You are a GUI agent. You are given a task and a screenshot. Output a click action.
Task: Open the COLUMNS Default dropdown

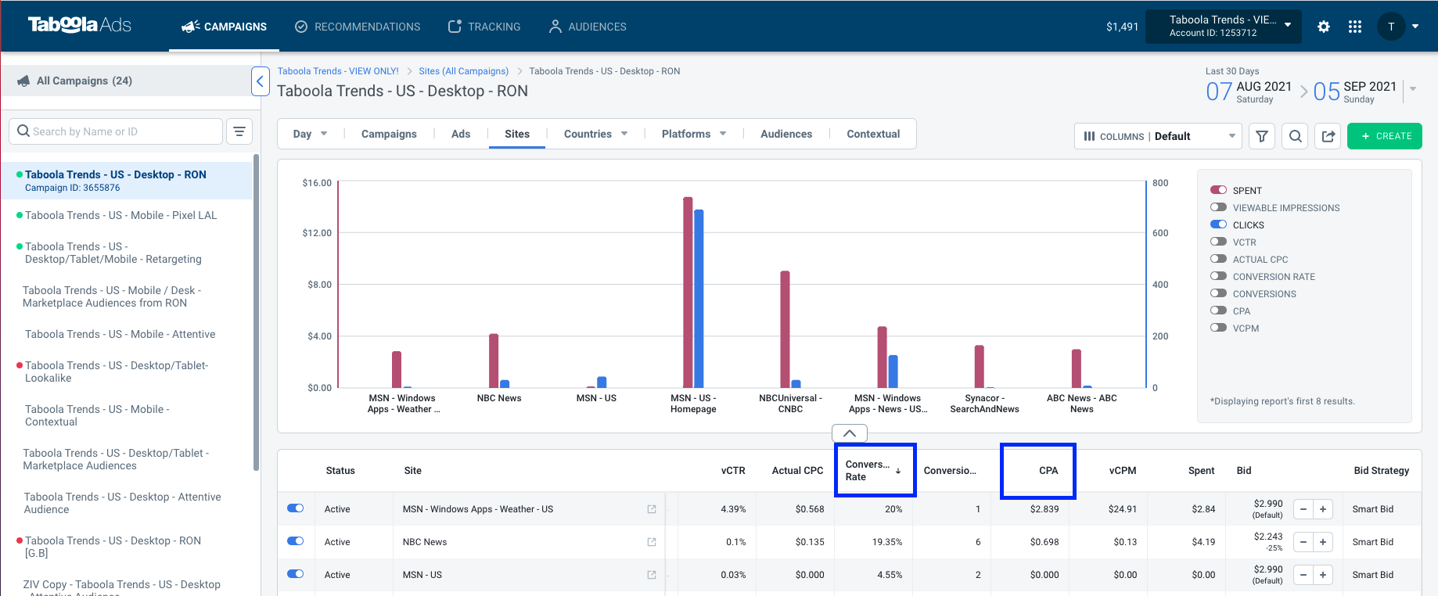coord(1158,136)
